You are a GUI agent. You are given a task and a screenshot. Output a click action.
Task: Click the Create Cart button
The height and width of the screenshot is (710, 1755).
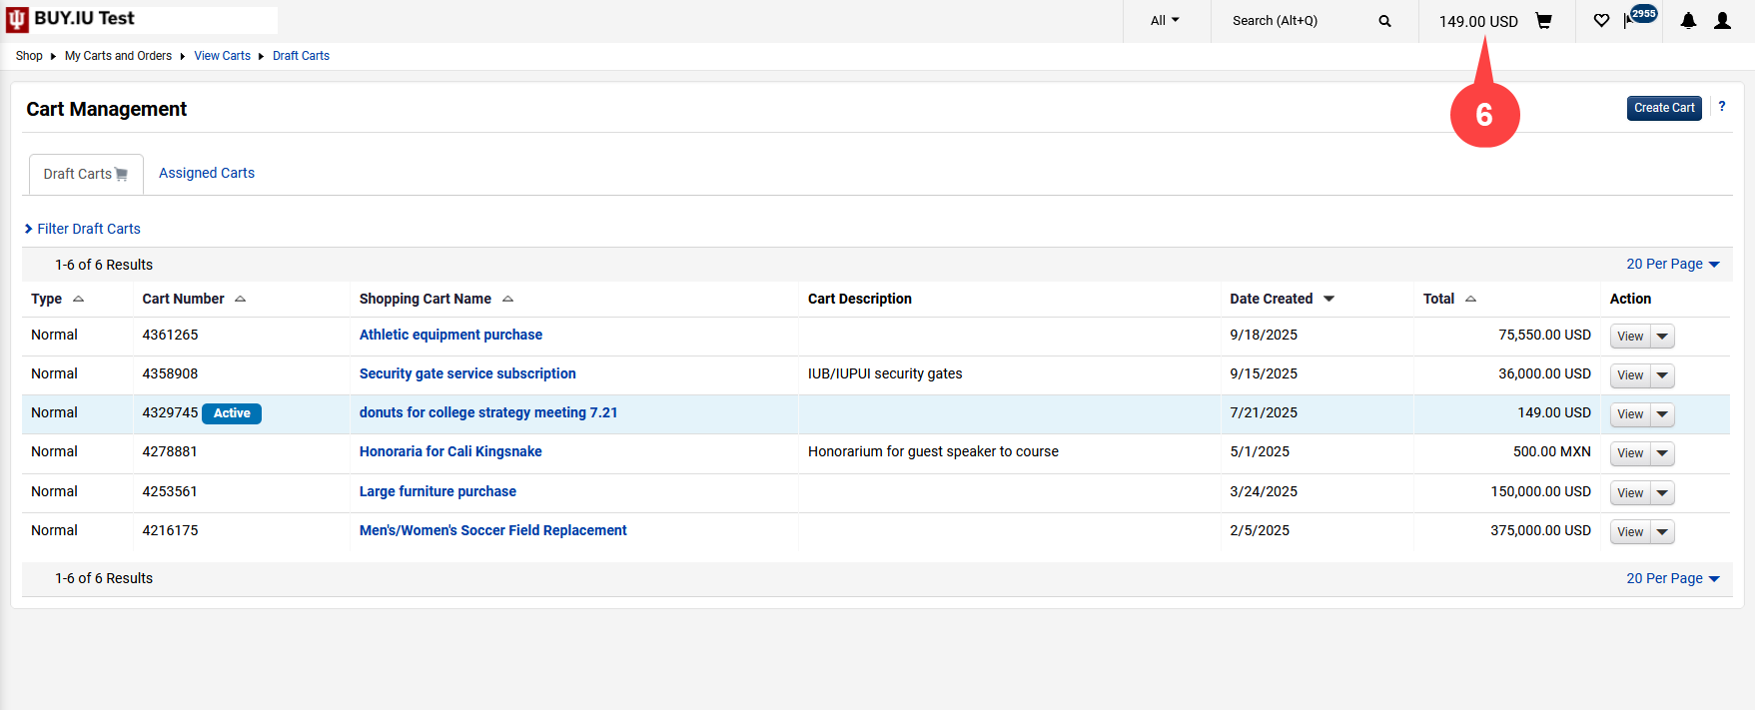[1663, 108]
